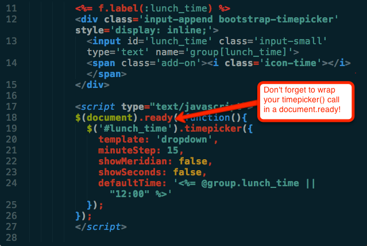The height and width of the screenshot is (246, 367).
Task: Click the minuteStep value 15
Action: pos(173,151)
